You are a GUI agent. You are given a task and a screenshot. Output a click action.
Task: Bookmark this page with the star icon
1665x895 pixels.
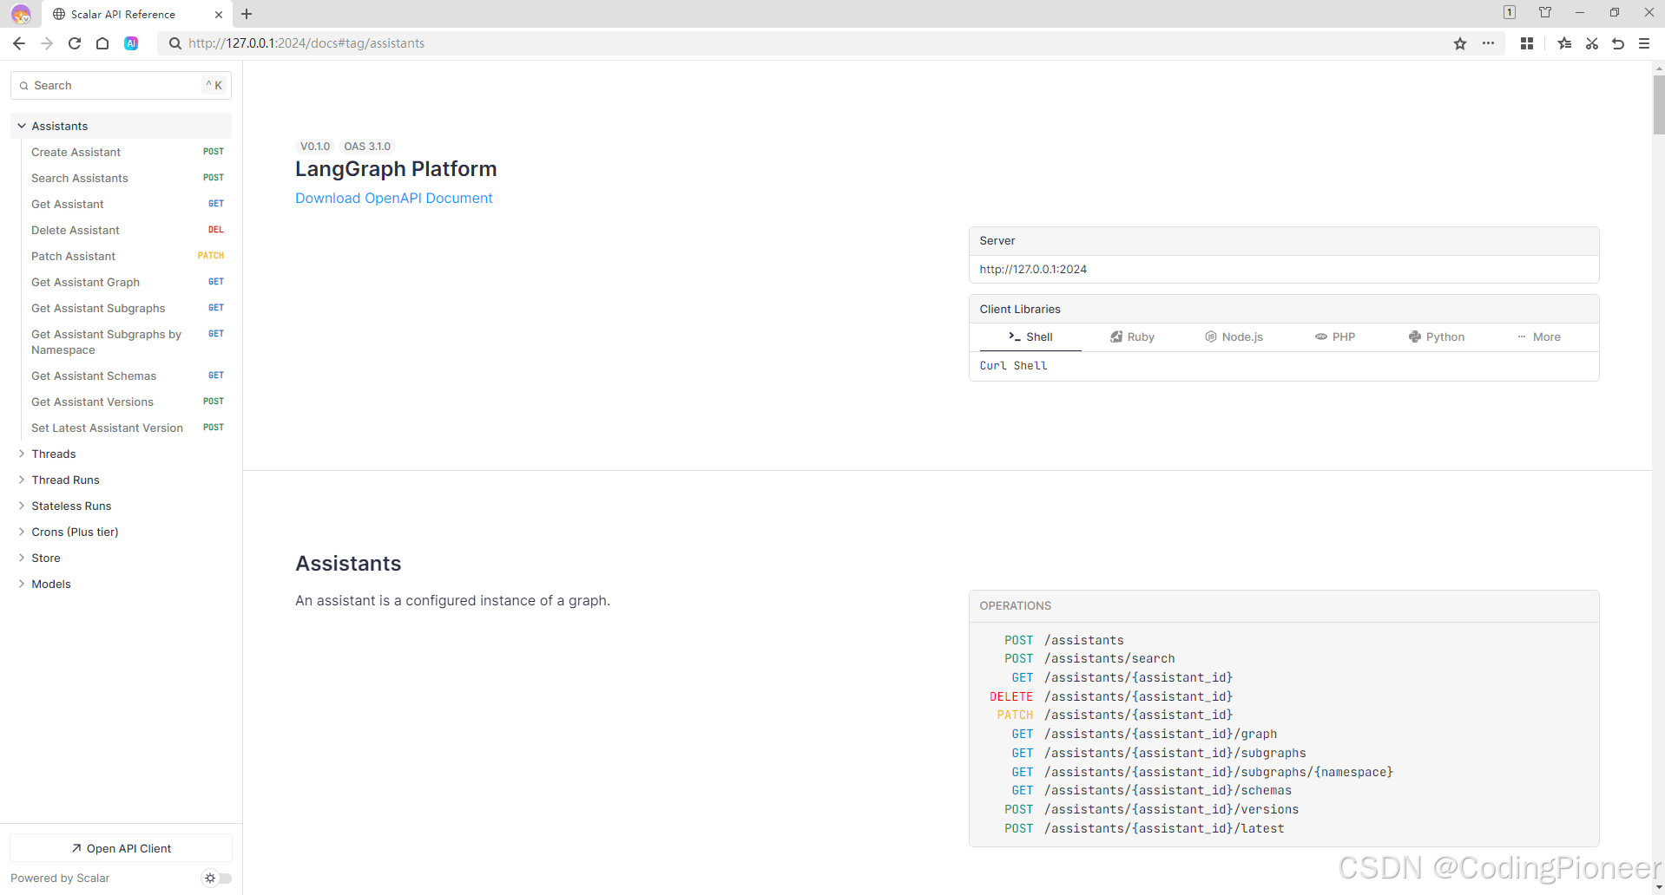pos(1460,43)
